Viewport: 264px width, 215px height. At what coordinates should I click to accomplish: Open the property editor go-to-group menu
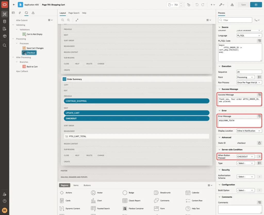[x=257, y=20]
